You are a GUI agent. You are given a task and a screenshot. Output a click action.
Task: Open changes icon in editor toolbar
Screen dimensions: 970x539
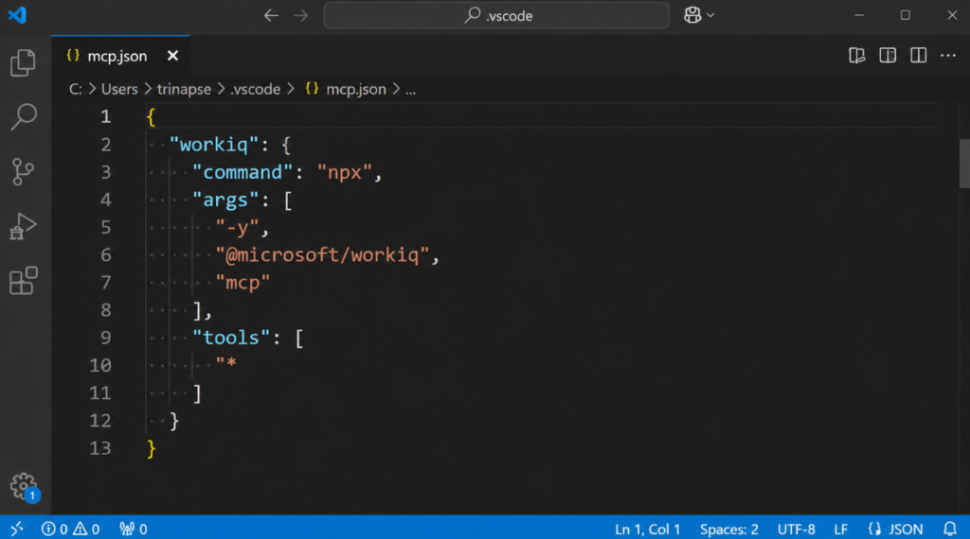[x=856, y=56]
